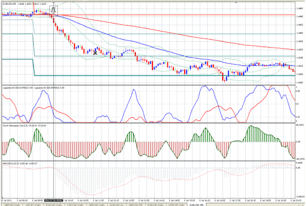Open the GBPUSD,M5 chart tab
Screen dimensions: 306x206
[135, 205]
